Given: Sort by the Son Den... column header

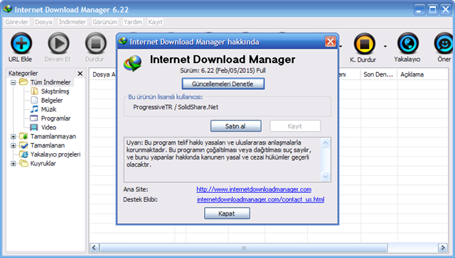Looking at the screenshot, I should click(378, 74).
